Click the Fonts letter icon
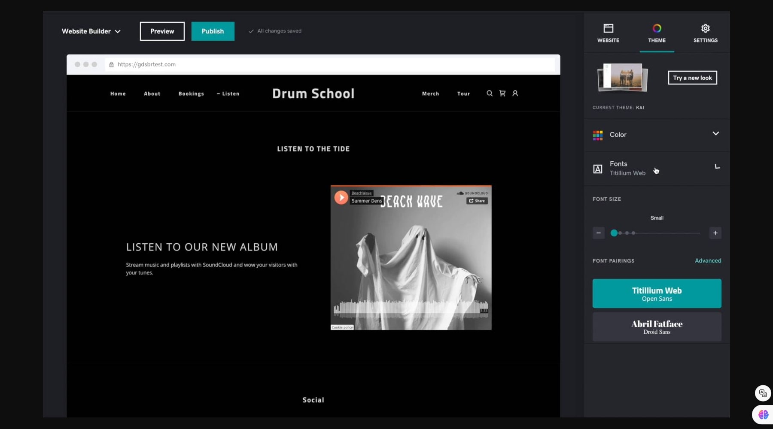Viewport: 773px width, 429px height. click(597, 169)
